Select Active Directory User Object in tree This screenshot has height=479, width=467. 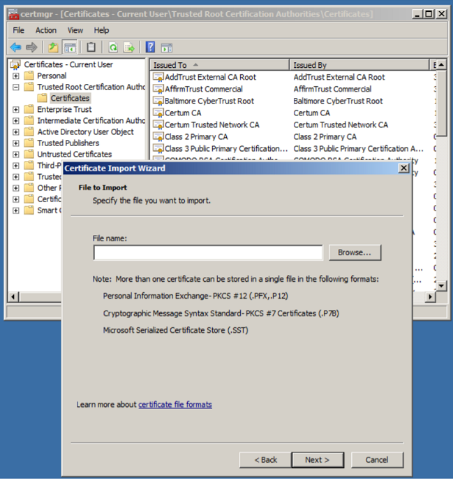(85, 132)
